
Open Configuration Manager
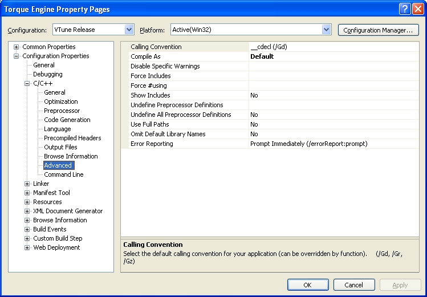pyautogui.click(x=378, y=30)
